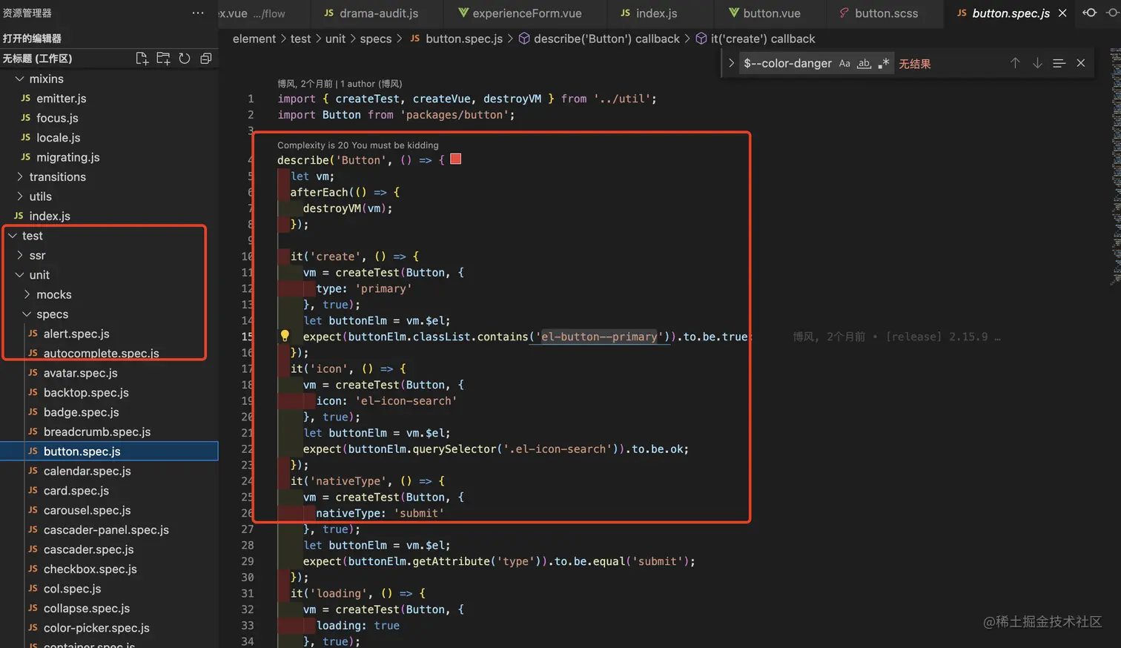The width and height of the screenshot is (1121, 648).
Task: Open cascader-panel.spec.js file
Action: click(106, 530)
